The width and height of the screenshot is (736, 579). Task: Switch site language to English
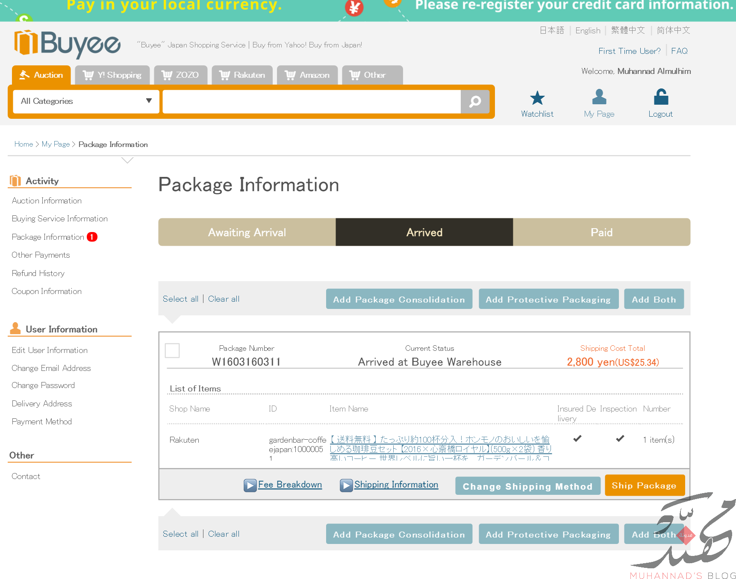[587, 30]
